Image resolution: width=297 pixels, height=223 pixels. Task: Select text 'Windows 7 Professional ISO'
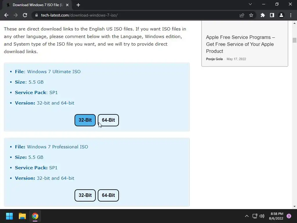57,147
